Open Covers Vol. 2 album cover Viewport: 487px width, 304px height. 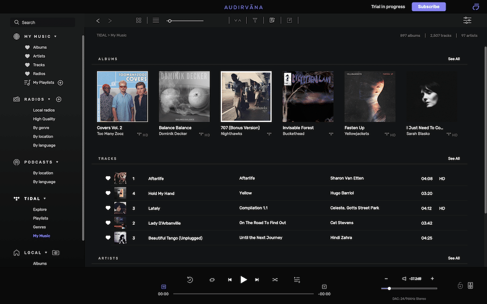[x=122, y=96]
